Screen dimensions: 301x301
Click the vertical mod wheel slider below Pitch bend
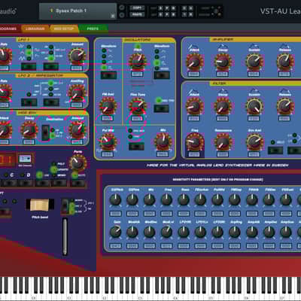(65, 237)
